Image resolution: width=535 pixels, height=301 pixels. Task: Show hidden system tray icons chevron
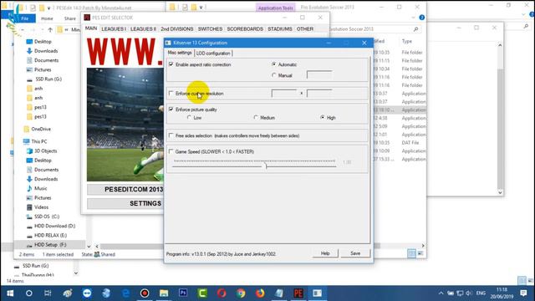point(441,293)
